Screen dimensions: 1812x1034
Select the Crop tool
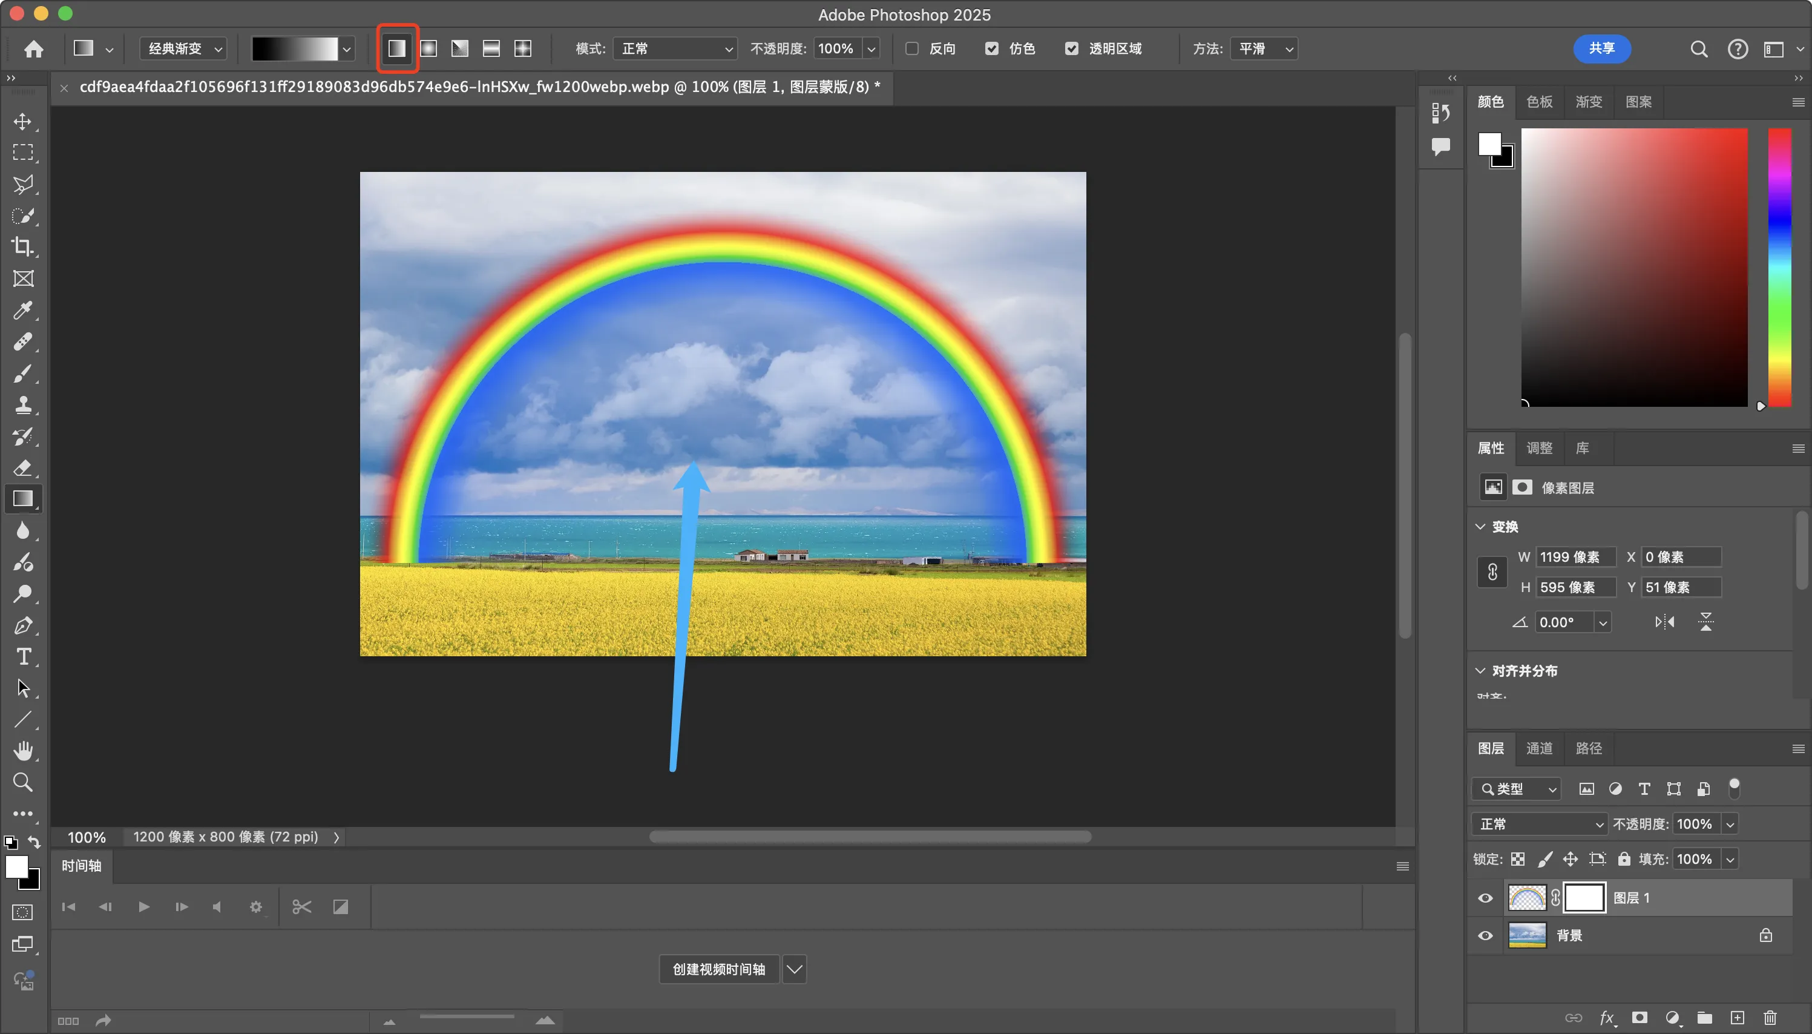[23, 246]
